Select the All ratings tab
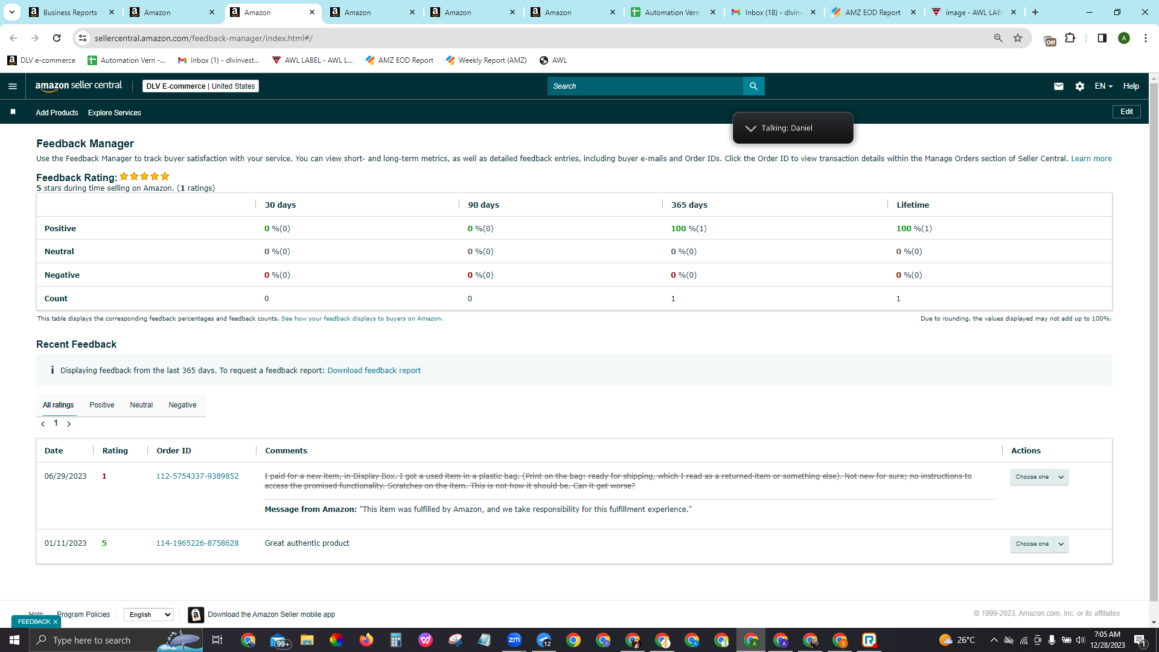The width and height of the screenshot is (1159, 652). tap(58, 405)
